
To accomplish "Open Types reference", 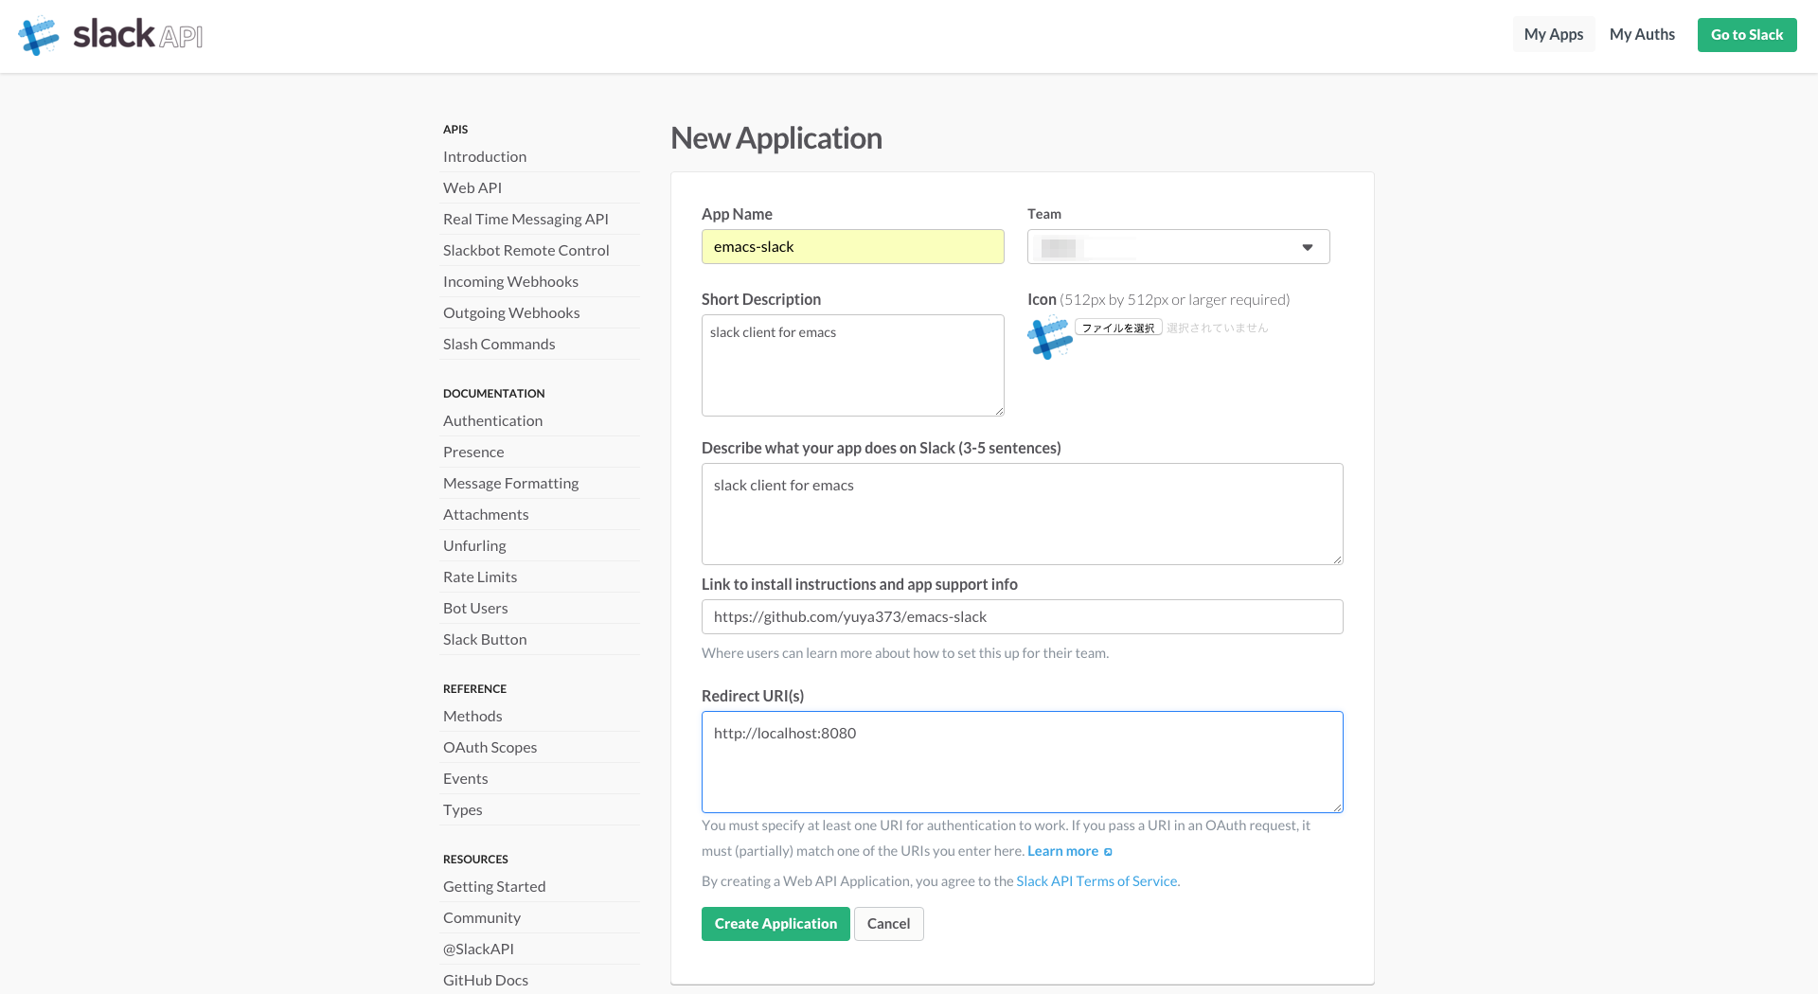I will [x=462, y=810].
